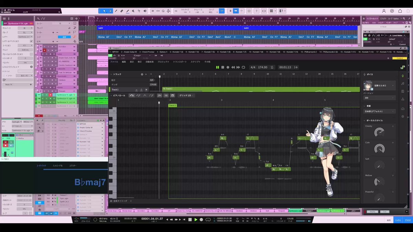Open the グリッド 1/8 dropdown

coord(187,95)
